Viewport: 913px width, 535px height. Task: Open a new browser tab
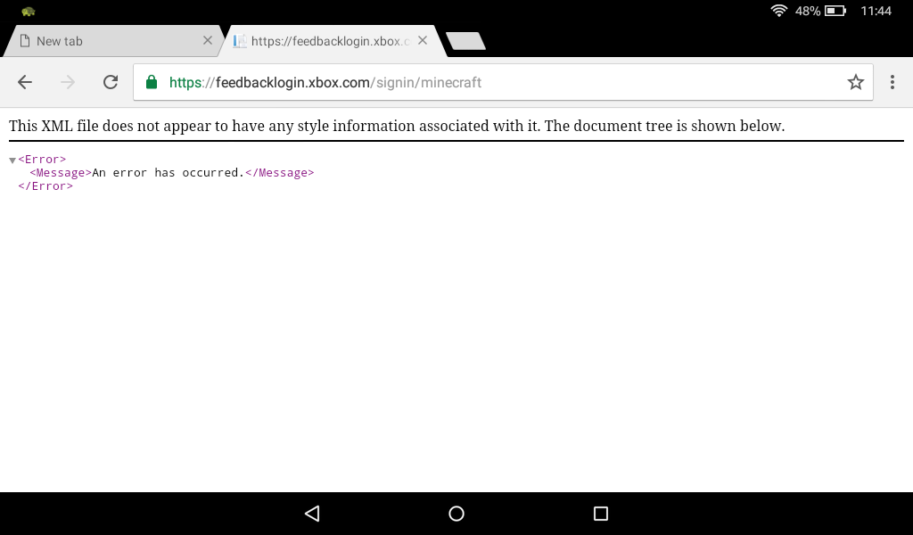click(465, 41)
